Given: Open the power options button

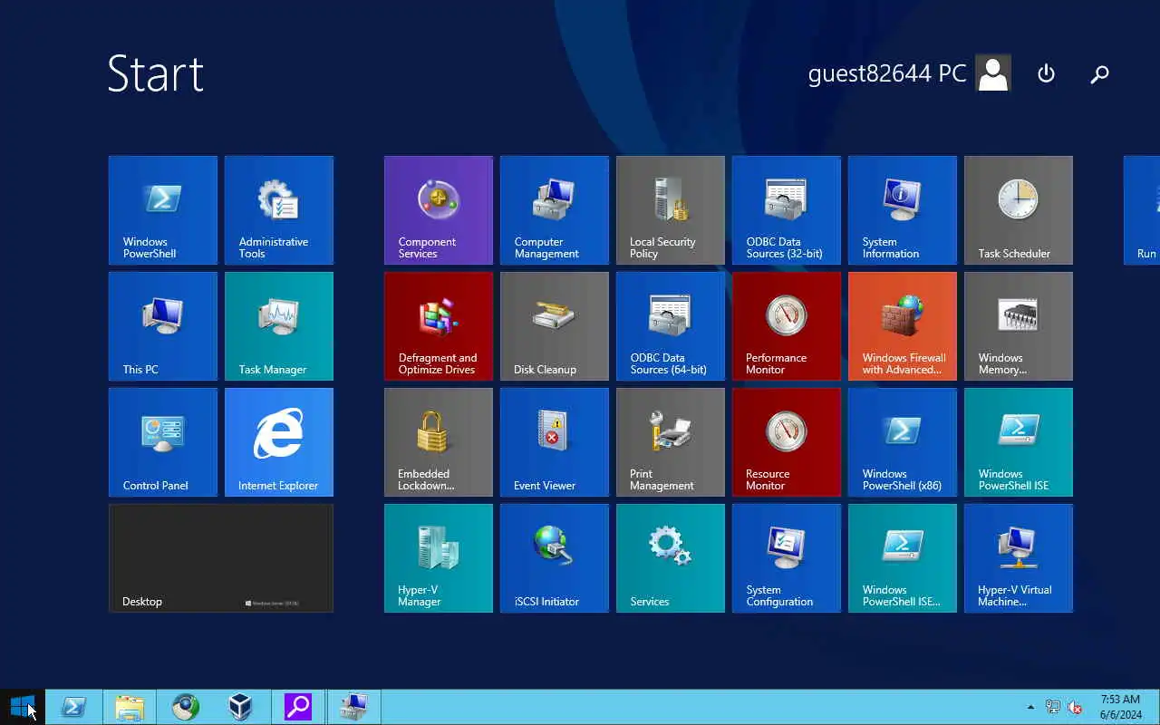Looking at the screenshot, I should (1046, 73).
